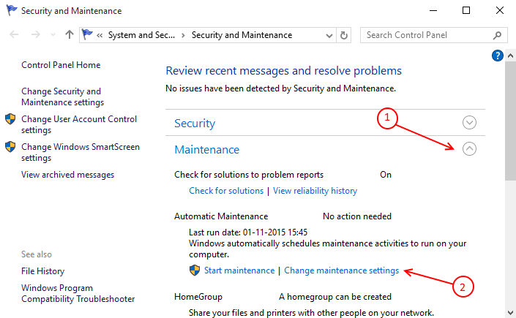Maximize the Security and Maintenance window
This screenshot has height=318, width=516.
(x=466, y=10)
